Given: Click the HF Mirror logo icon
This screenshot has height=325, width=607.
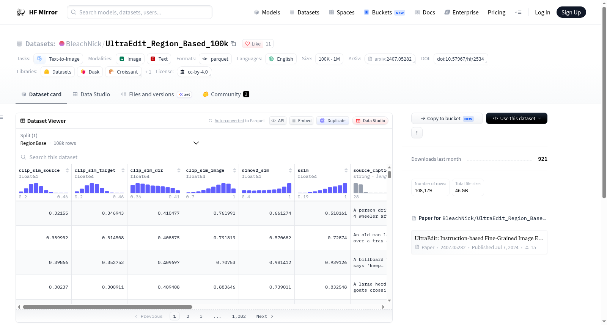Looking at the screenshot, I should pyautogui.click(x=21, y=13).
